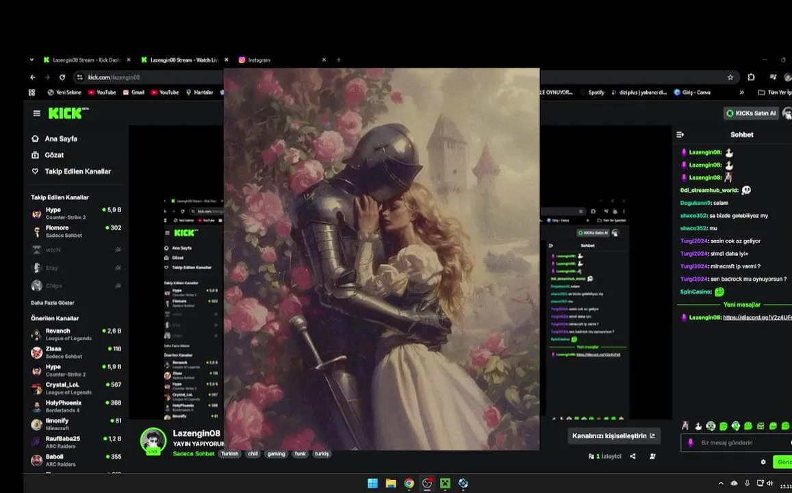This screenshot has width=792, height=493.
Task: Click KICKs Satın Al button
Action: 751,113
